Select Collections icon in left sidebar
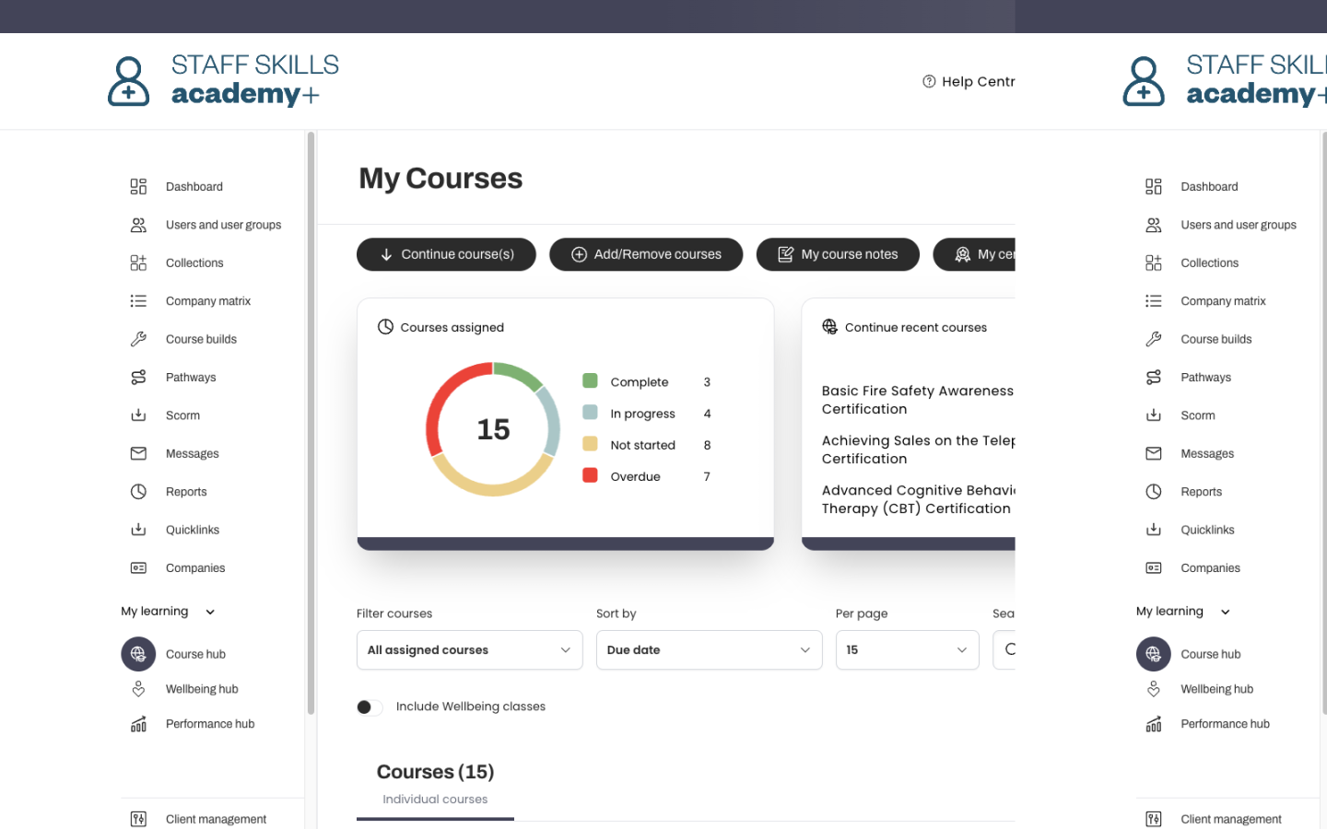 tap(138, 263)
